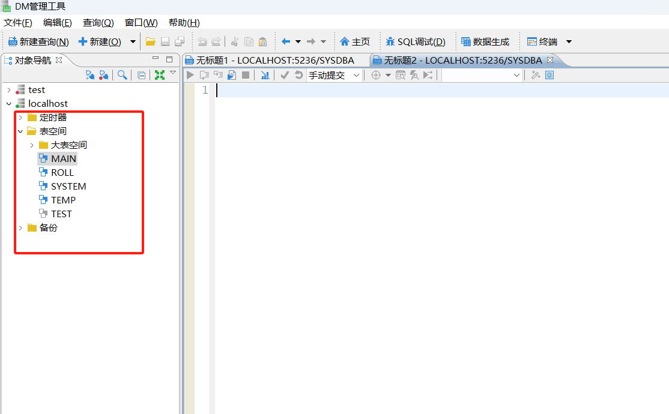Open the dropdown next to back arrow
Image resolution: width=669 pixels, height=414 pixels.
coord(298,42)
